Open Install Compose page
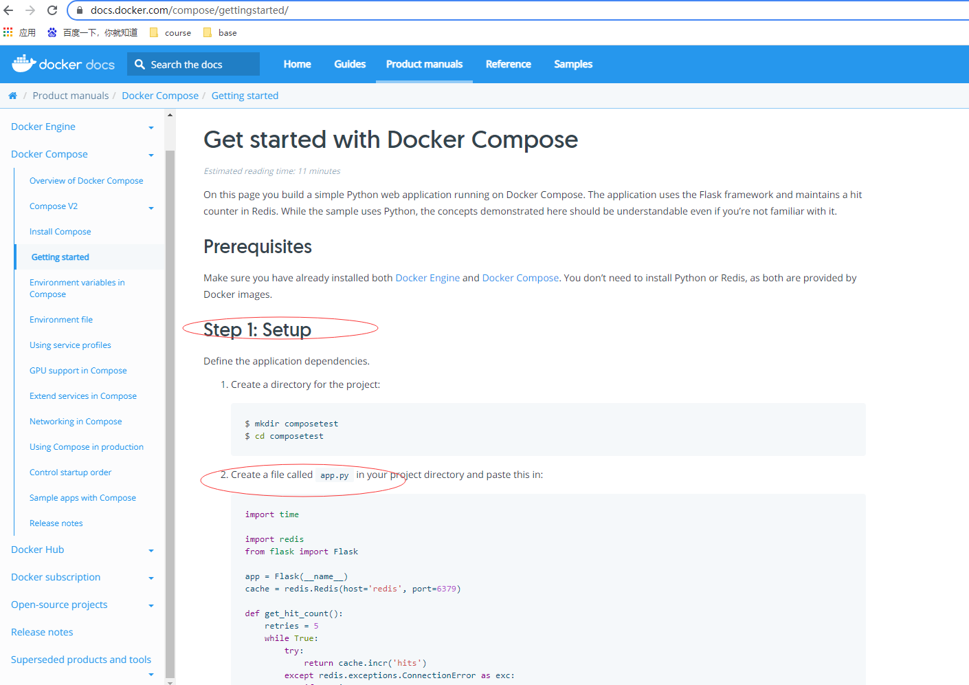Image resolution: width=969 pixels, height=685 pixels. point(60,232)
